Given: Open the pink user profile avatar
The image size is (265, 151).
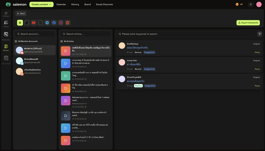Looking at the screenshot, I should point(259,4).
